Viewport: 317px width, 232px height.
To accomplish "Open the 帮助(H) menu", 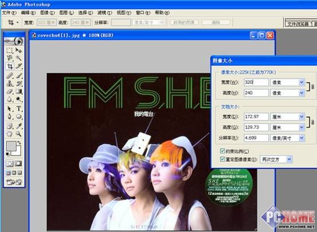I will tap(162, 13).
